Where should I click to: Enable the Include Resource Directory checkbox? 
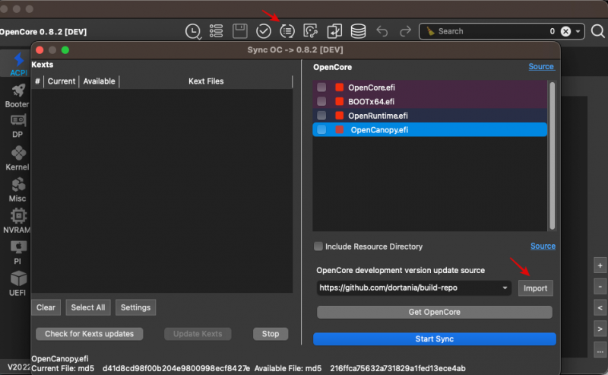pyautogui.click(x=318, y=246)
